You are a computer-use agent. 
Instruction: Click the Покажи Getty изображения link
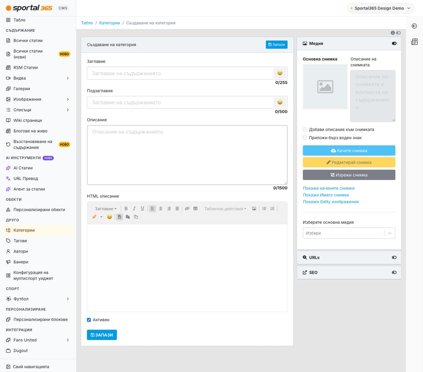pos(331,202)
